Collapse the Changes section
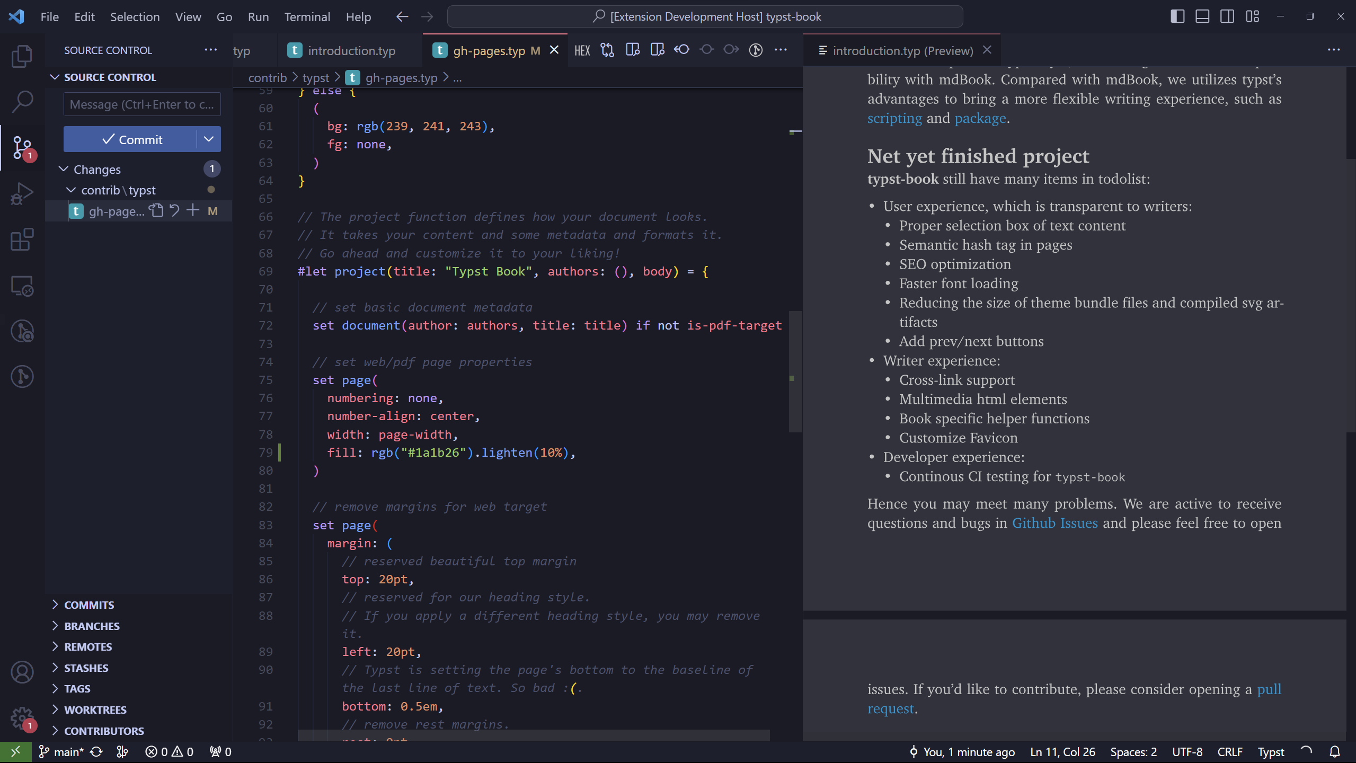 click(63, 169)
